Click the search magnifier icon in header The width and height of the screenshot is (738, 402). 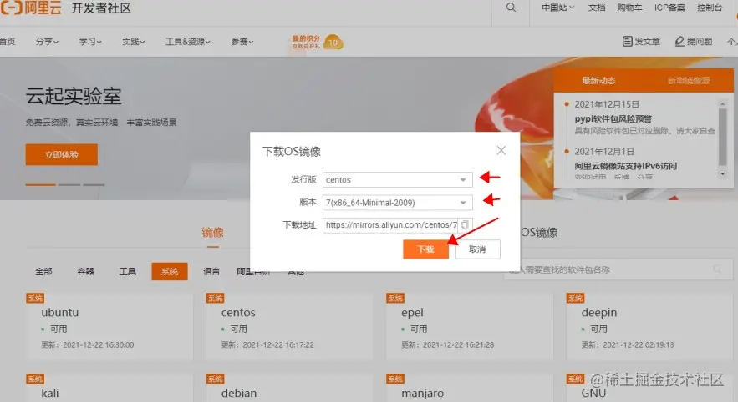(511, 7)
